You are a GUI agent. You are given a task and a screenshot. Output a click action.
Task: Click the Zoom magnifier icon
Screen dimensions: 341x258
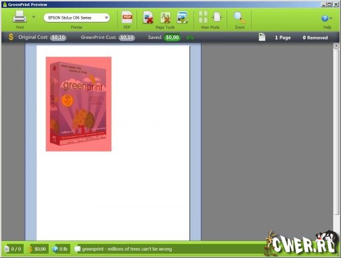240,18
